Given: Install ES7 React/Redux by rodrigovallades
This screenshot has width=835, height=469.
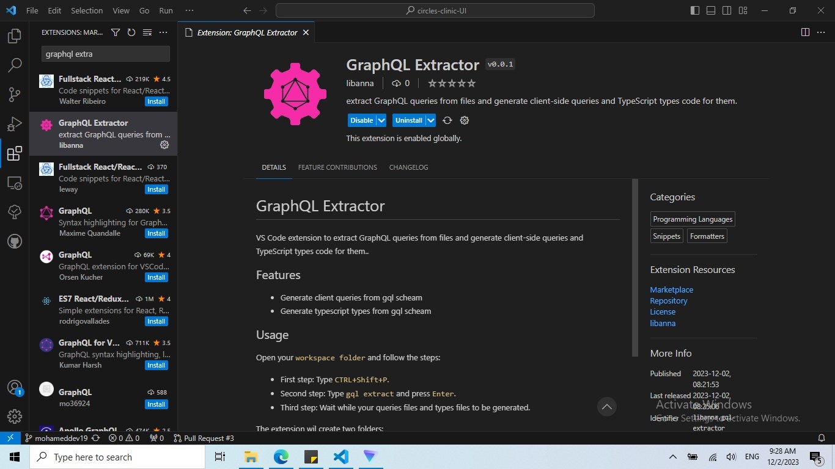Looking at the screenshot, I should coord(156,321).
